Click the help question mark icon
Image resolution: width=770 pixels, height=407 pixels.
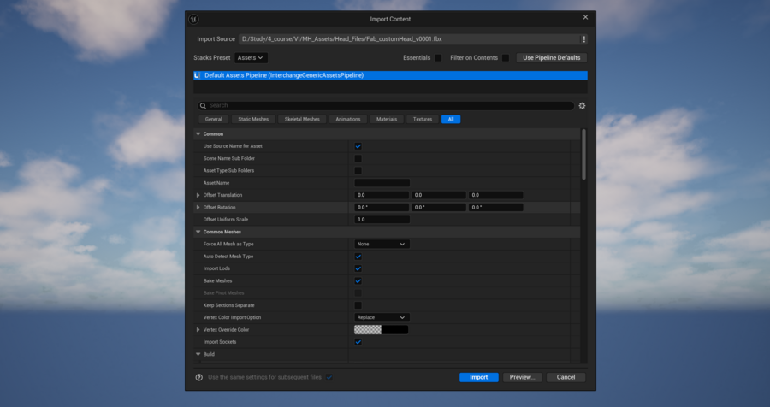pos(199,377)
